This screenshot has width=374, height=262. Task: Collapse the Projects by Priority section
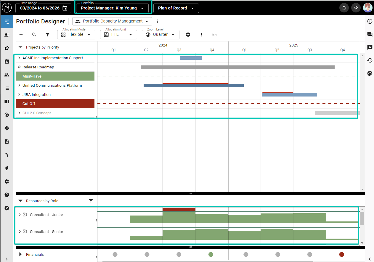pos(20,47)
